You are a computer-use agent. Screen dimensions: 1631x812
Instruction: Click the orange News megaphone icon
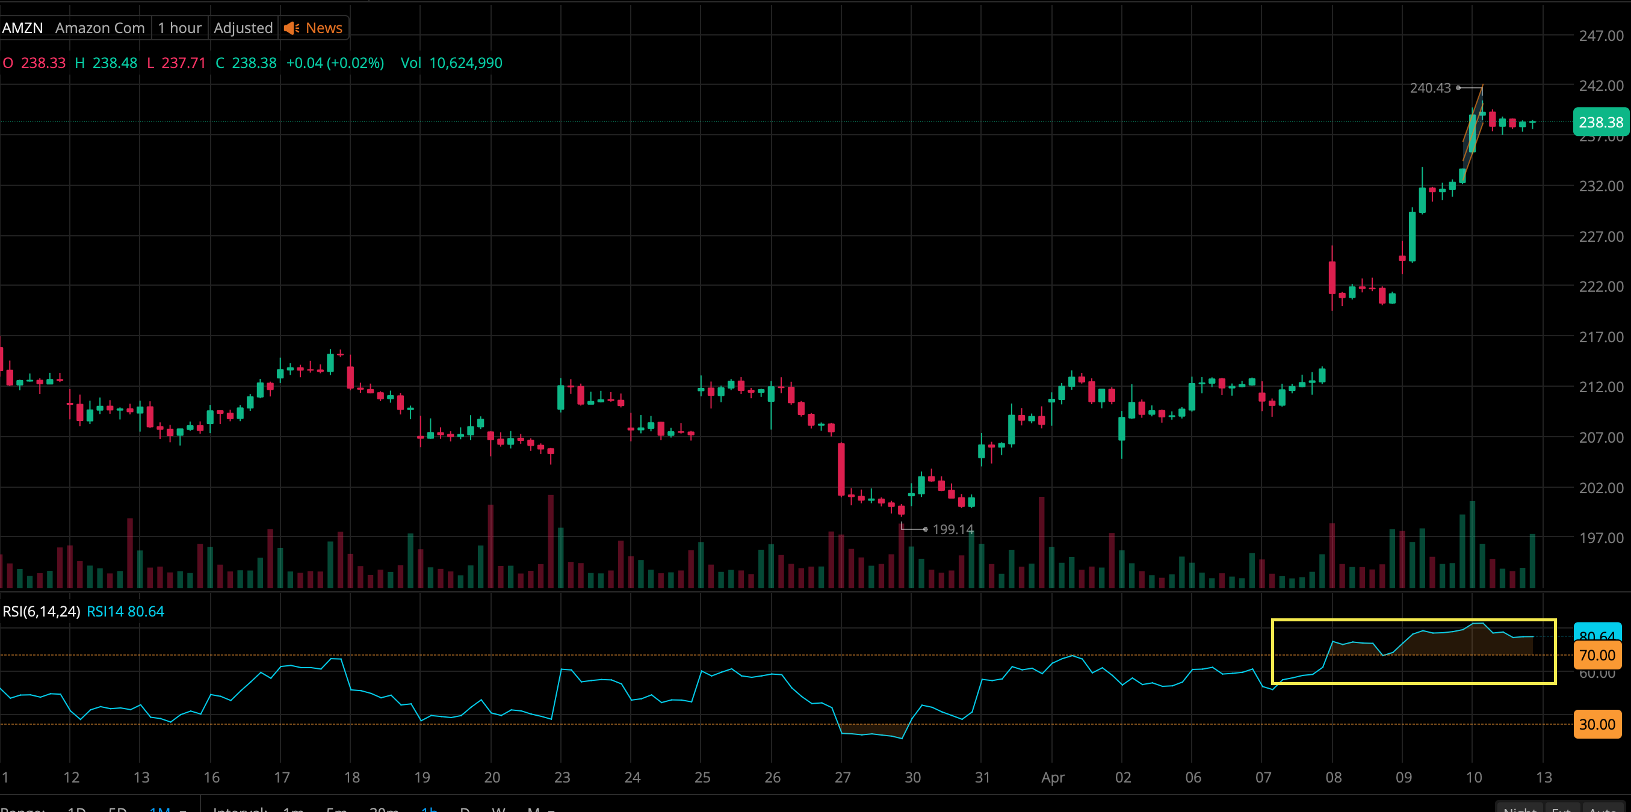pos(291,28)
